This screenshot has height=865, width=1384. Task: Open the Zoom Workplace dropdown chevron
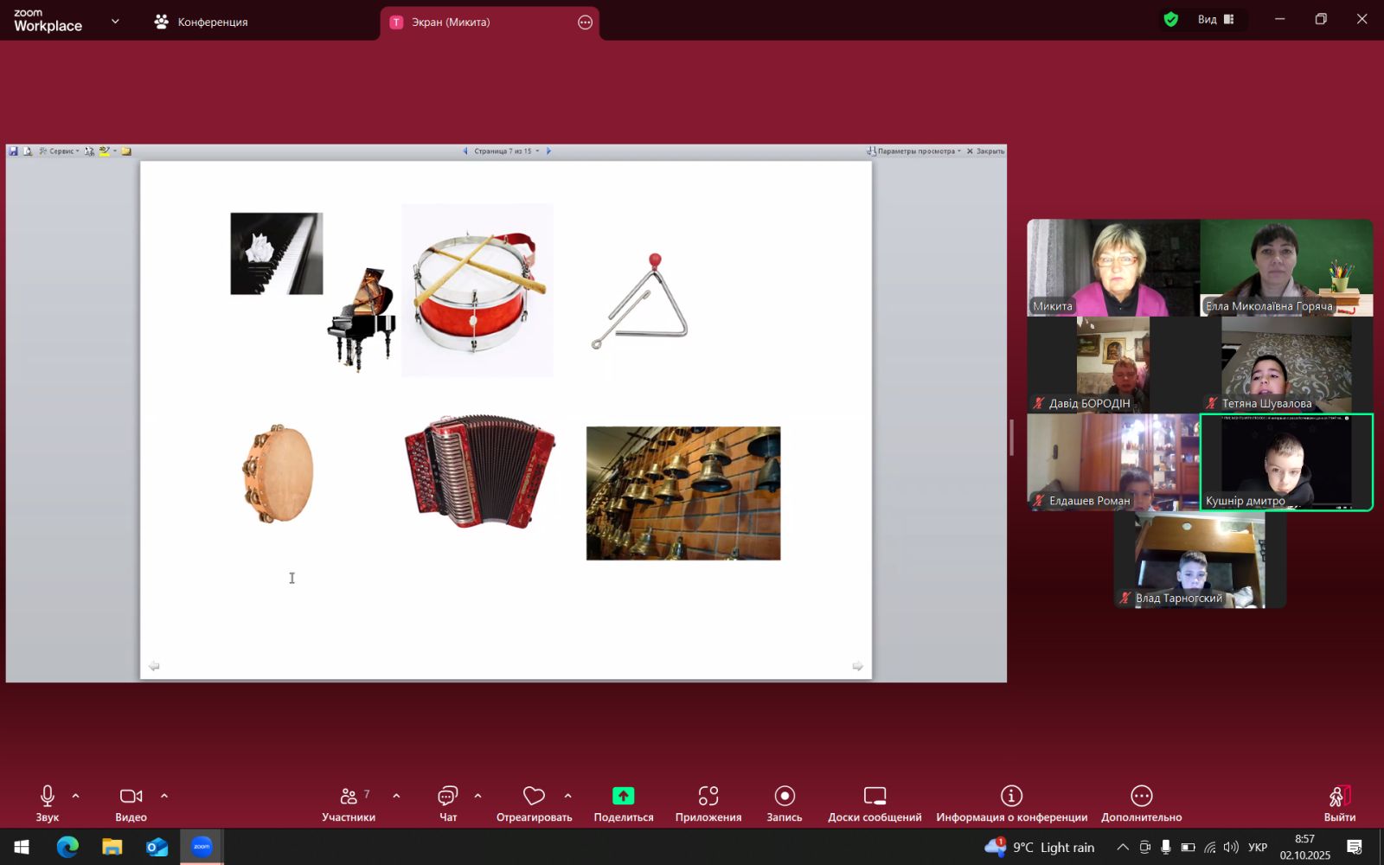115,22
